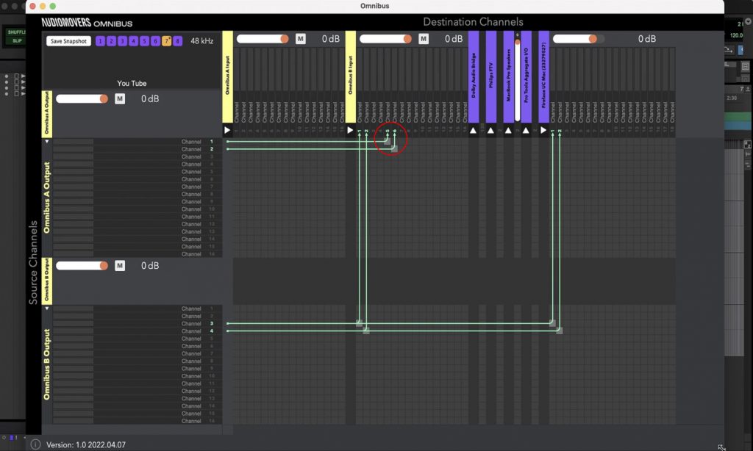Click the MacBook Pro Speakers purple header
The height and width of the screenshot is (451, 753).
[x=508, y=77]
